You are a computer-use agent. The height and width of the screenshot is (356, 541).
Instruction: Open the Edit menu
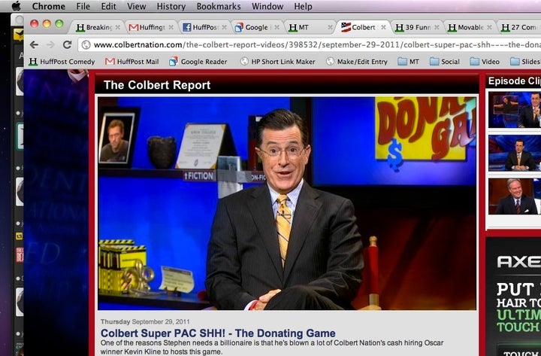(109, 6)
